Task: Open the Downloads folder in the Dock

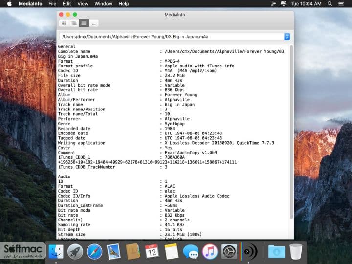Action: pos(277,252)
